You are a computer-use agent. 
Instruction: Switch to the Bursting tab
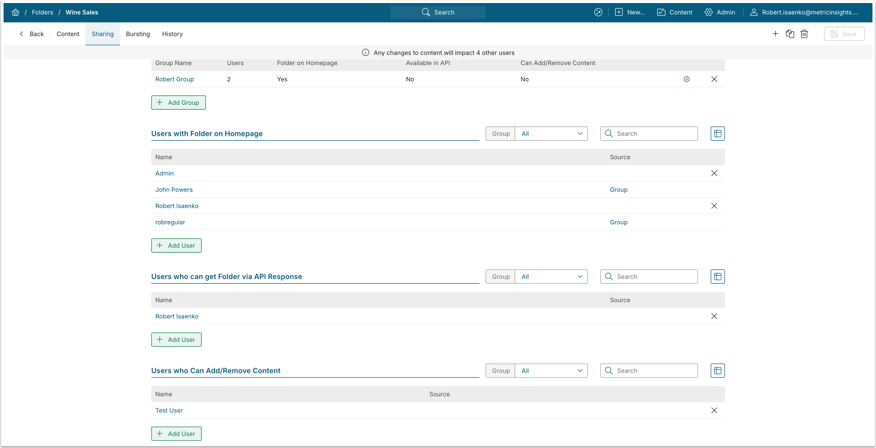[138, 34]
